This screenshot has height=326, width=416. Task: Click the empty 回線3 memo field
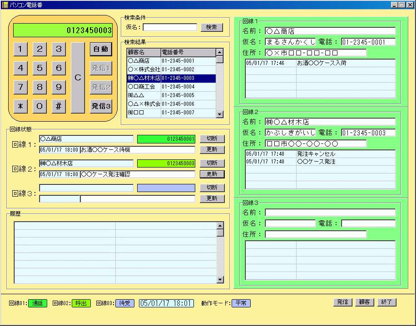click(138, 199)
